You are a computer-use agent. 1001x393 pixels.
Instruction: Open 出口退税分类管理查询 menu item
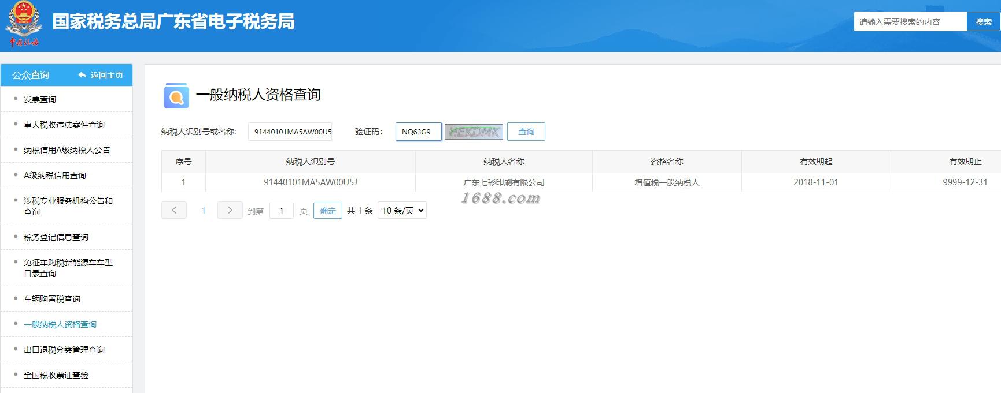coord(64,350)
